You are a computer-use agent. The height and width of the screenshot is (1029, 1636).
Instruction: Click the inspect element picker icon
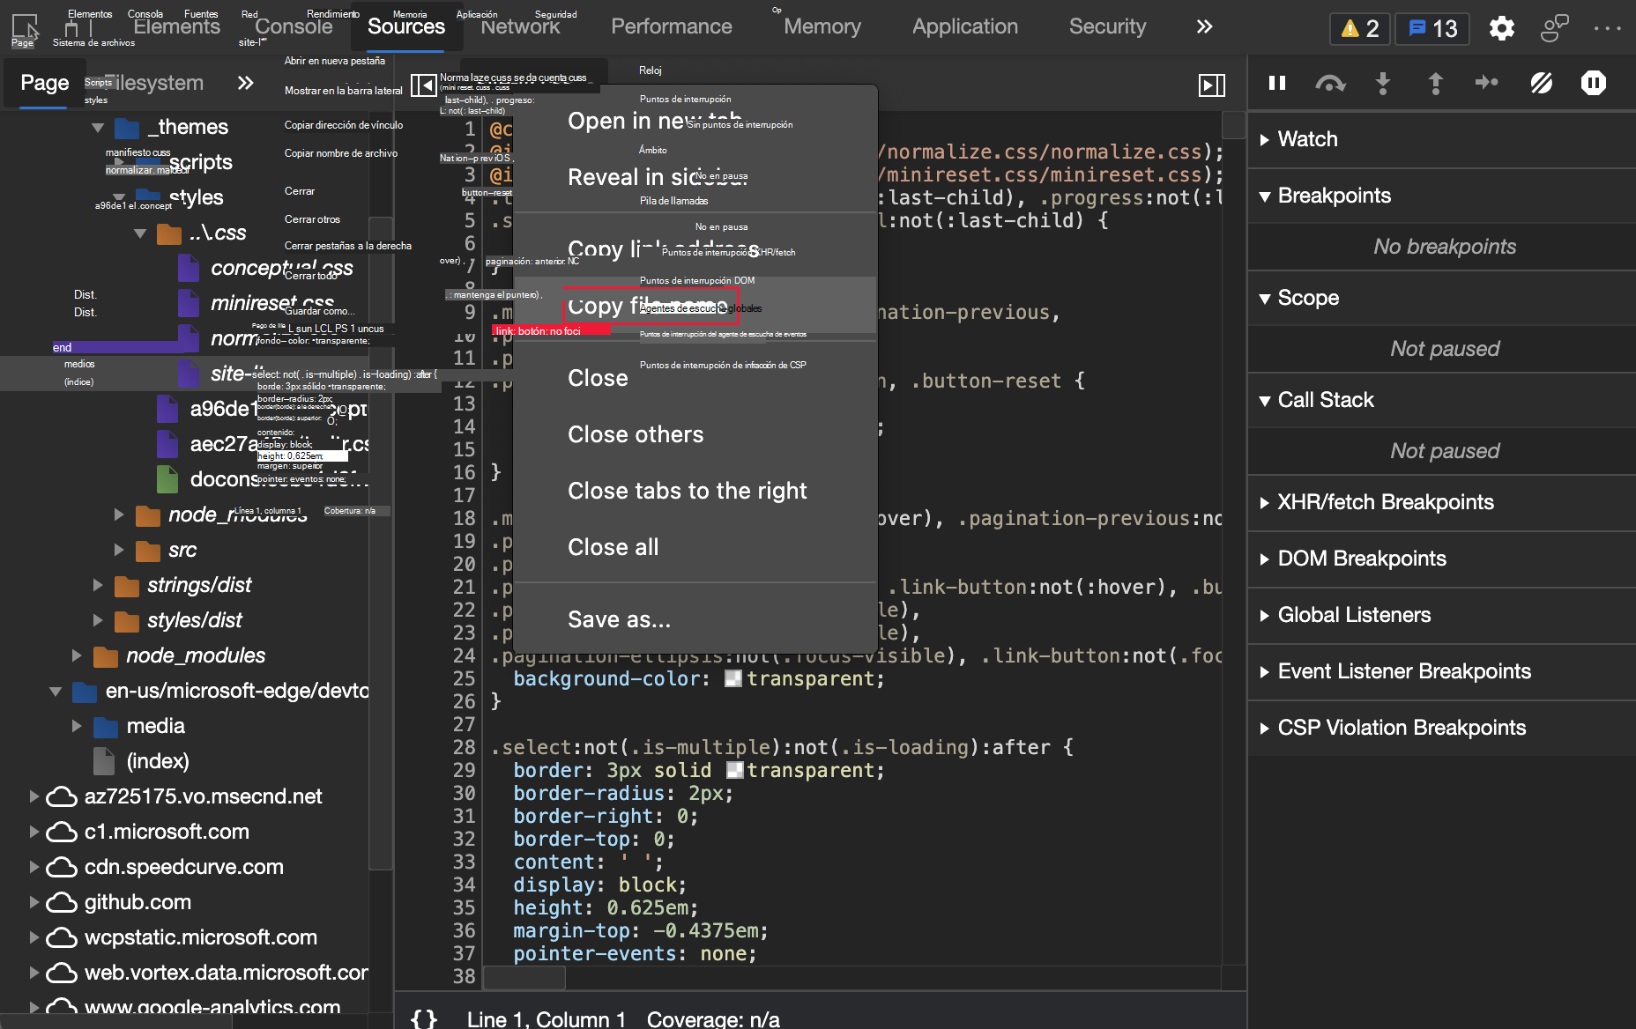[x=25, y=26]
